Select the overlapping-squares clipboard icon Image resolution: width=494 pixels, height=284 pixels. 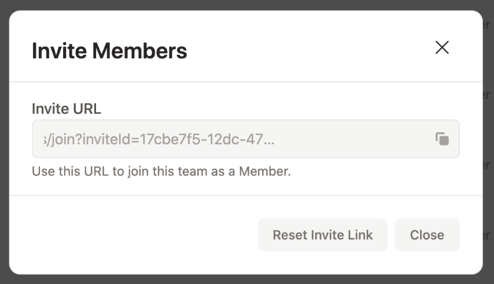pyautogui.click(x=442, y=139)
